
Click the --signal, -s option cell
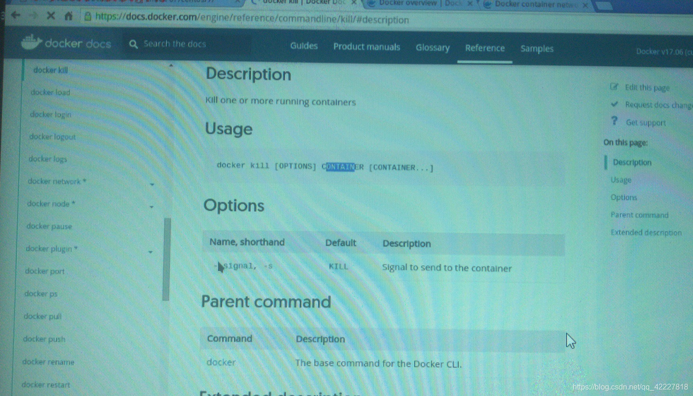click(244, 266)
